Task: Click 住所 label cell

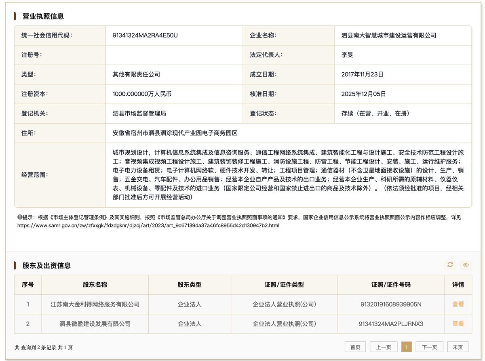Action: click(60, 133)
